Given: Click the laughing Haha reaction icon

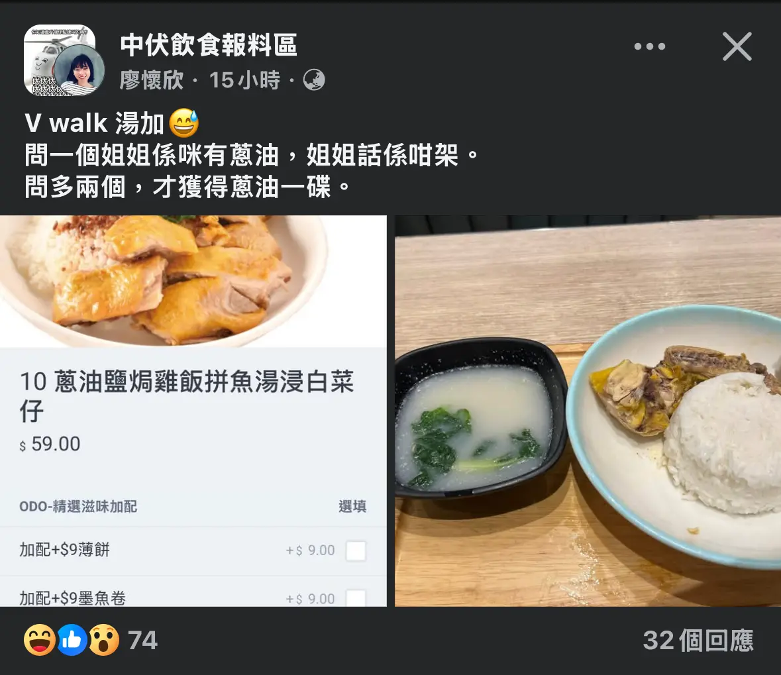Looking at the screenshot, I should click(x=40, y=640).
